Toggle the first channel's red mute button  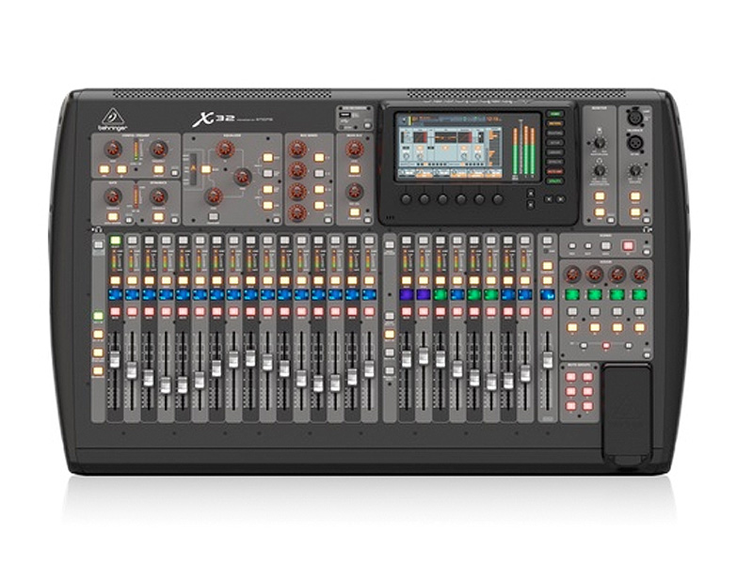(116, 310)
